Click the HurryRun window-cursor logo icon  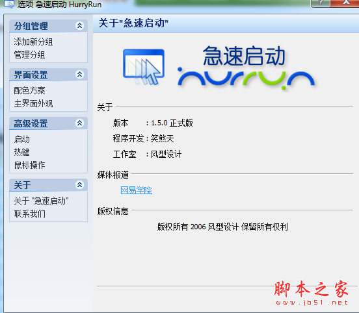point(144,67)
